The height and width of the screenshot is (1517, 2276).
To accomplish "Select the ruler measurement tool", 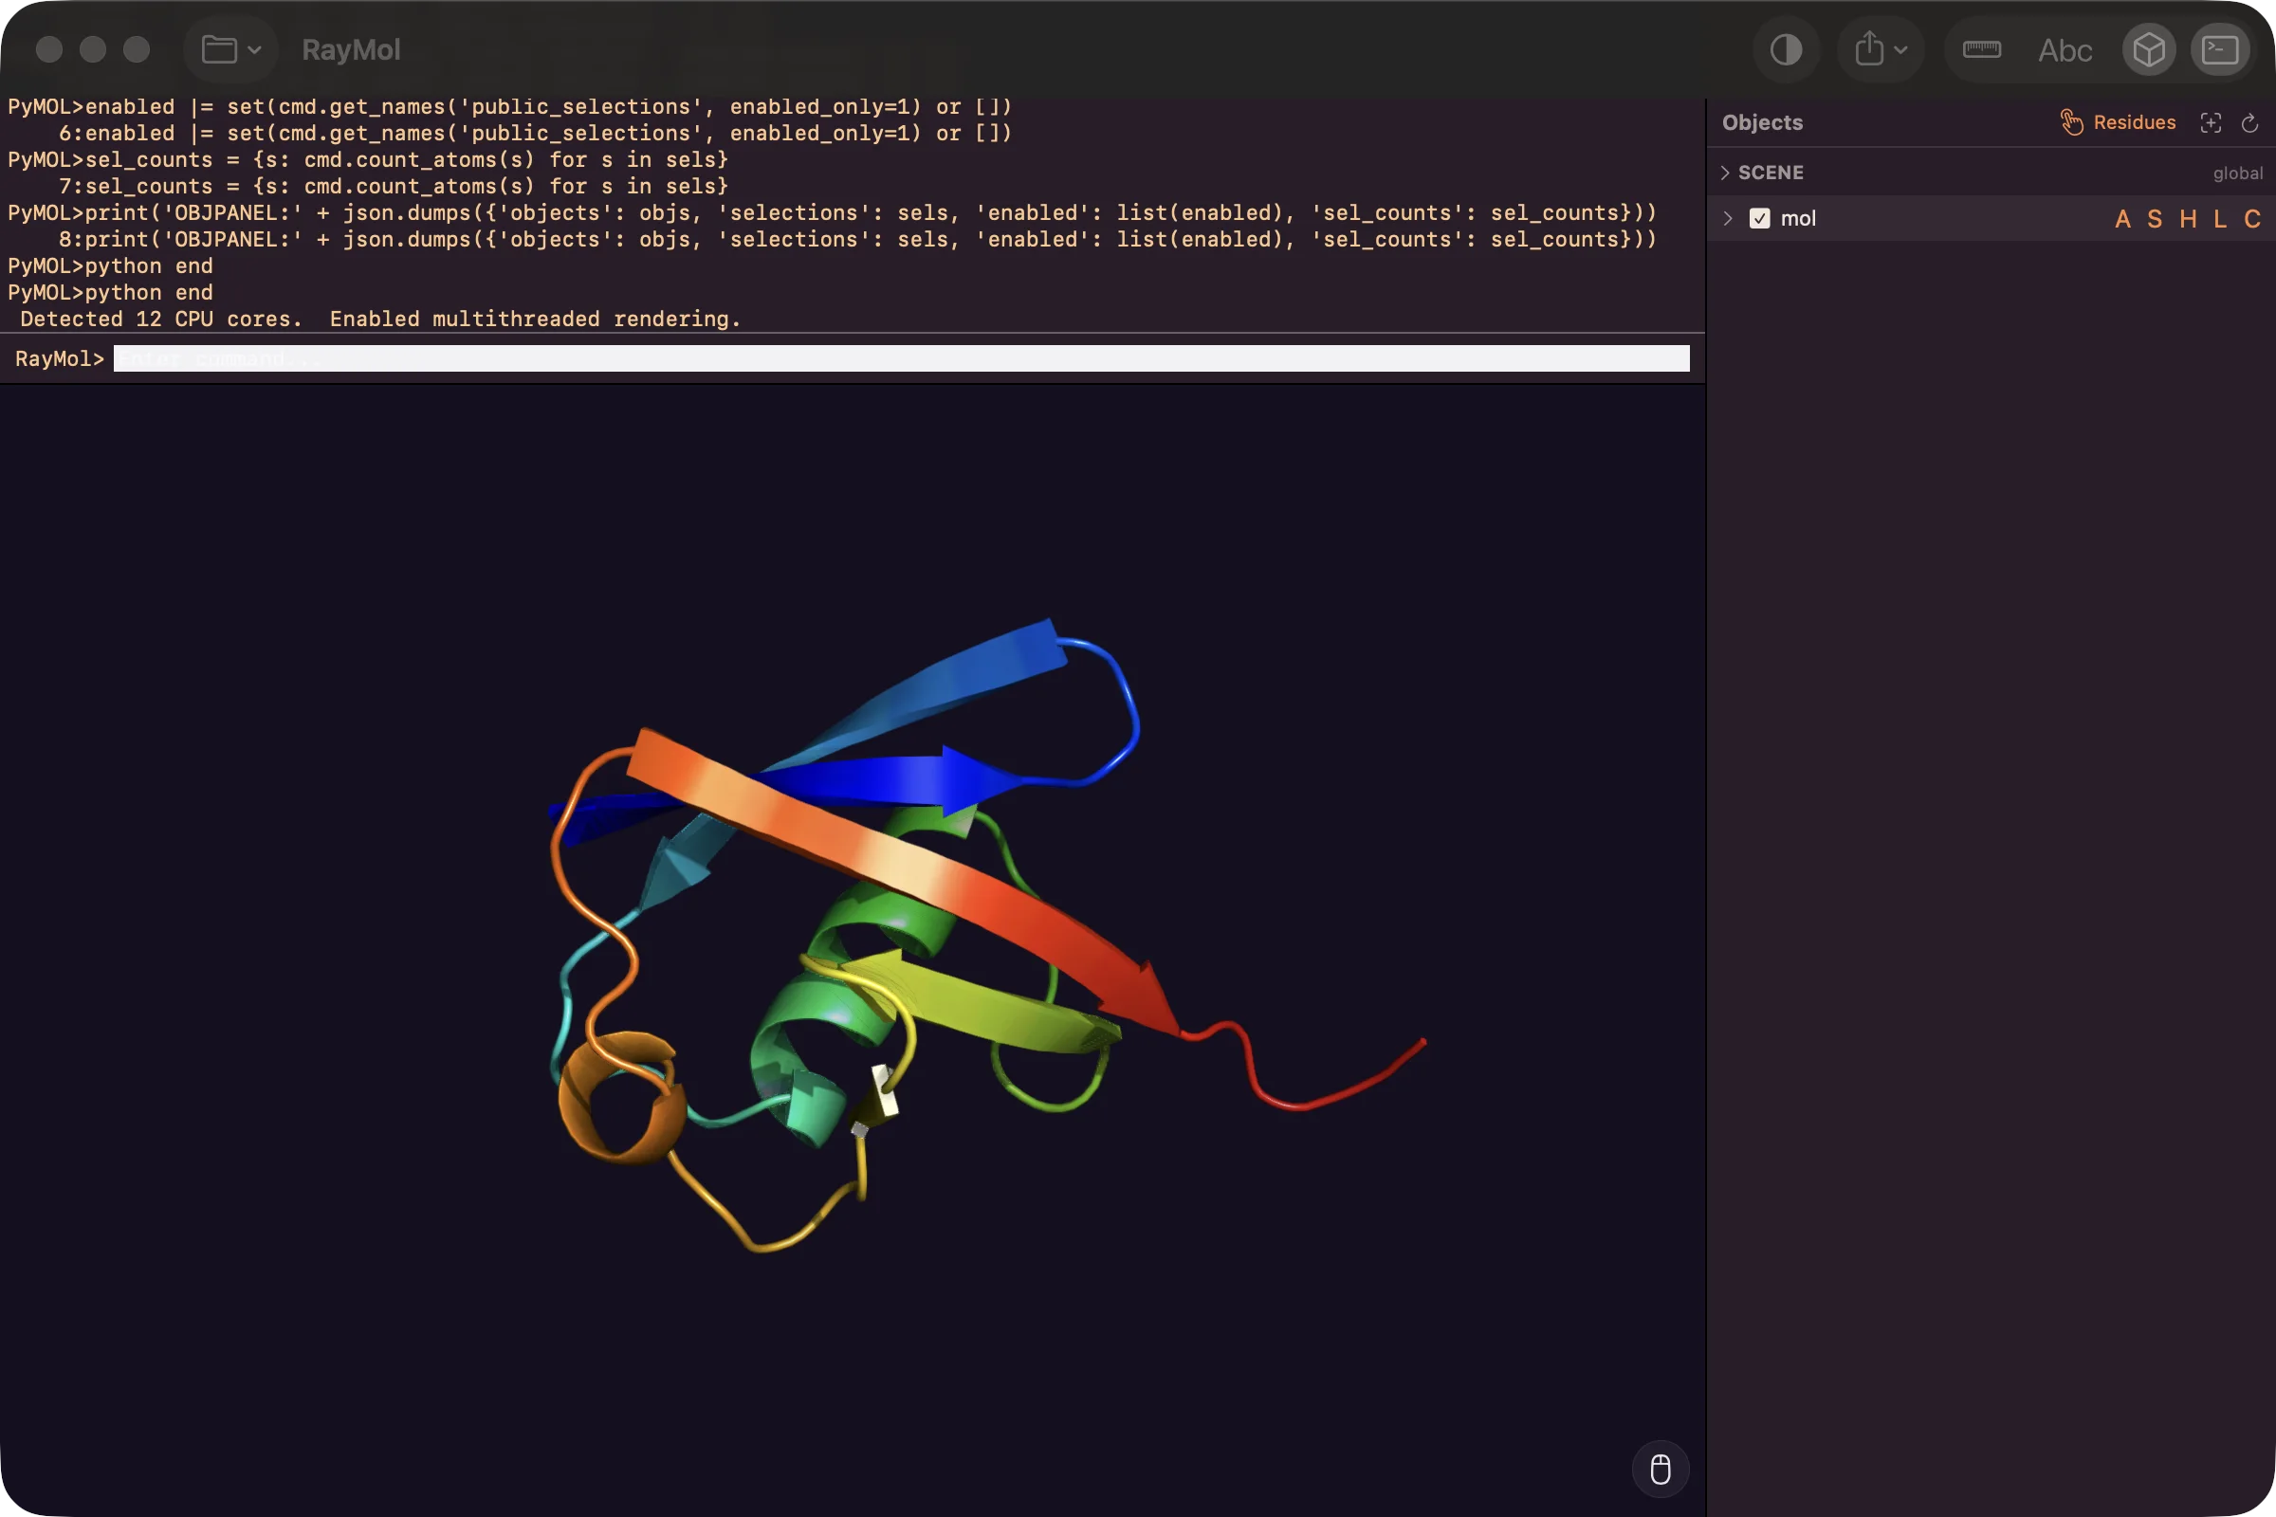I will tap(1981, 49).
